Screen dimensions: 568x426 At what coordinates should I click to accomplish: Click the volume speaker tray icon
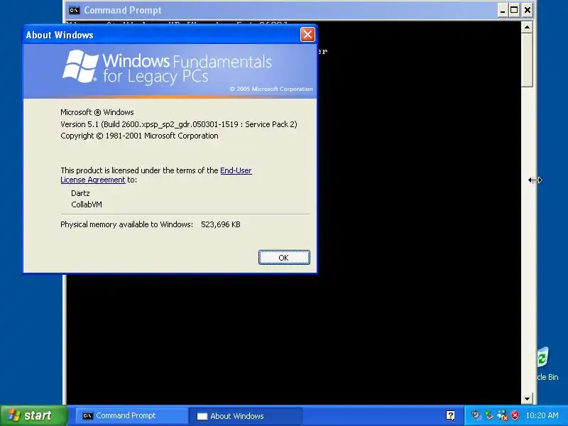(x=476, y=415)
